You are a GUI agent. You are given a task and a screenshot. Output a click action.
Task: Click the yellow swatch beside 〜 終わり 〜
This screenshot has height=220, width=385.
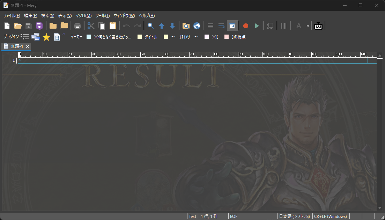point(166,37)
